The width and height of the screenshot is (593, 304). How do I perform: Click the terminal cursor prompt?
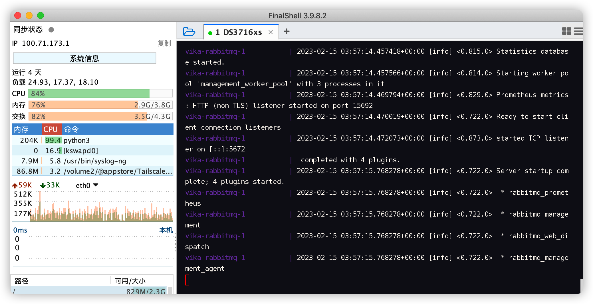(187, 280)
